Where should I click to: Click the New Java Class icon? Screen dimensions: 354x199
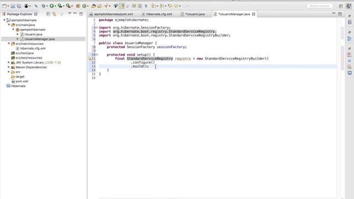[84, 6]
